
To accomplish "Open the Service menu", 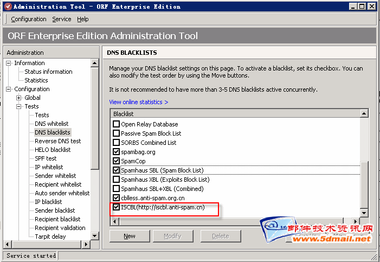I will 61,19.
